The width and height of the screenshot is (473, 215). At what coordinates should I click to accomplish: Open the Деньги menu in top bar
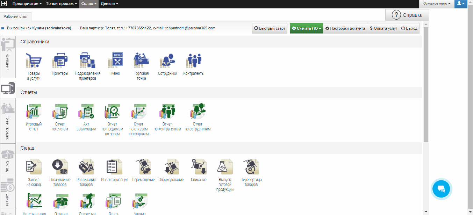coord(109,3)
